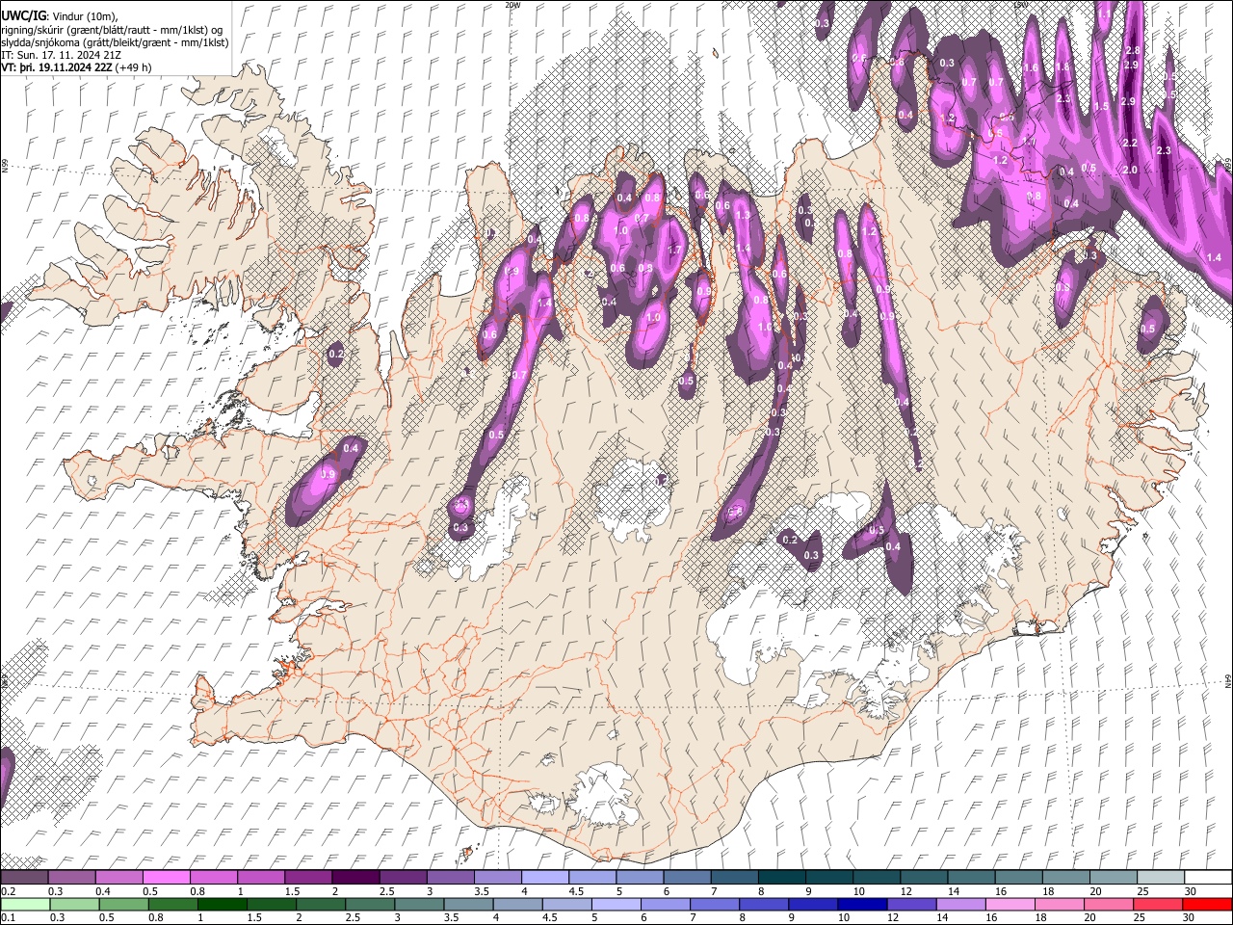This screenshot has width=1233, height=925.
Task: Click the 'UWC/IG' title text
Action: click(23, 16)
